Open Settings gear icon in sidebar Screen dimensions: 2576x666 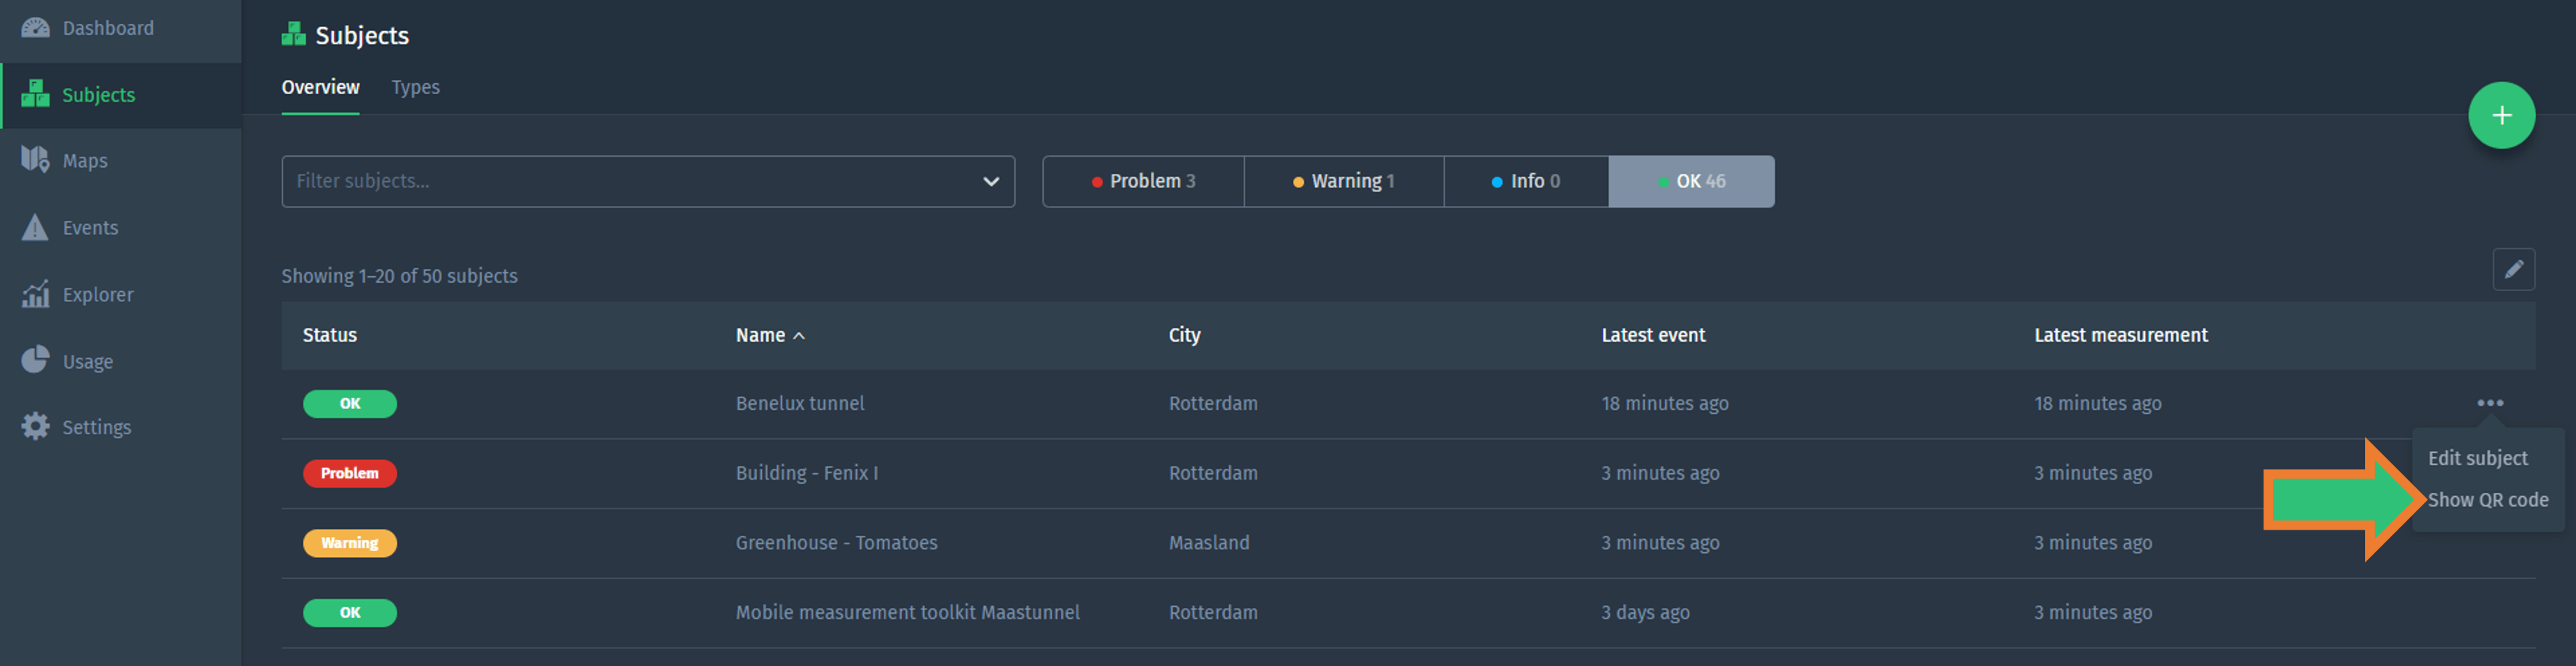tap(35, 427)
